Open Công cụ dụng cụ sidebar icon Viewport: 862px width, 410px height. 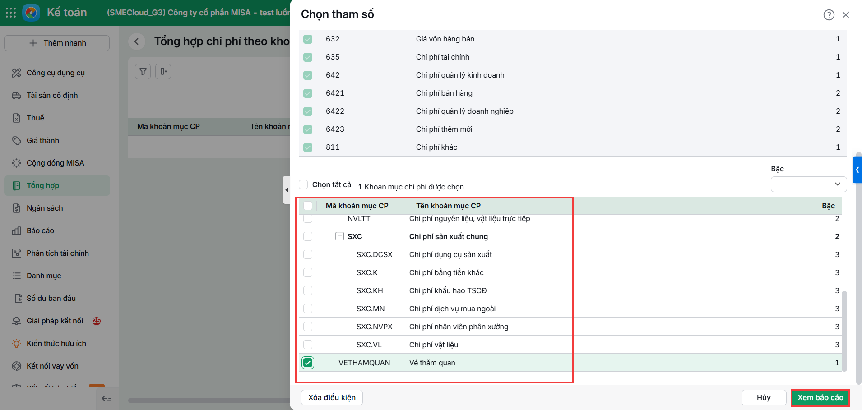pyautogui.click(x=17, y=73)
